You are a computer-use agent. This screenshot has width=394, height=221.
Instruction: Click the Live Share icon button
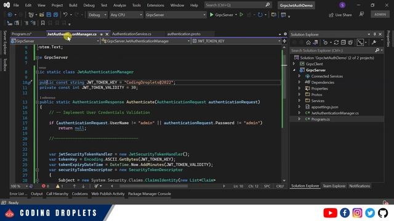pos(340,15)
